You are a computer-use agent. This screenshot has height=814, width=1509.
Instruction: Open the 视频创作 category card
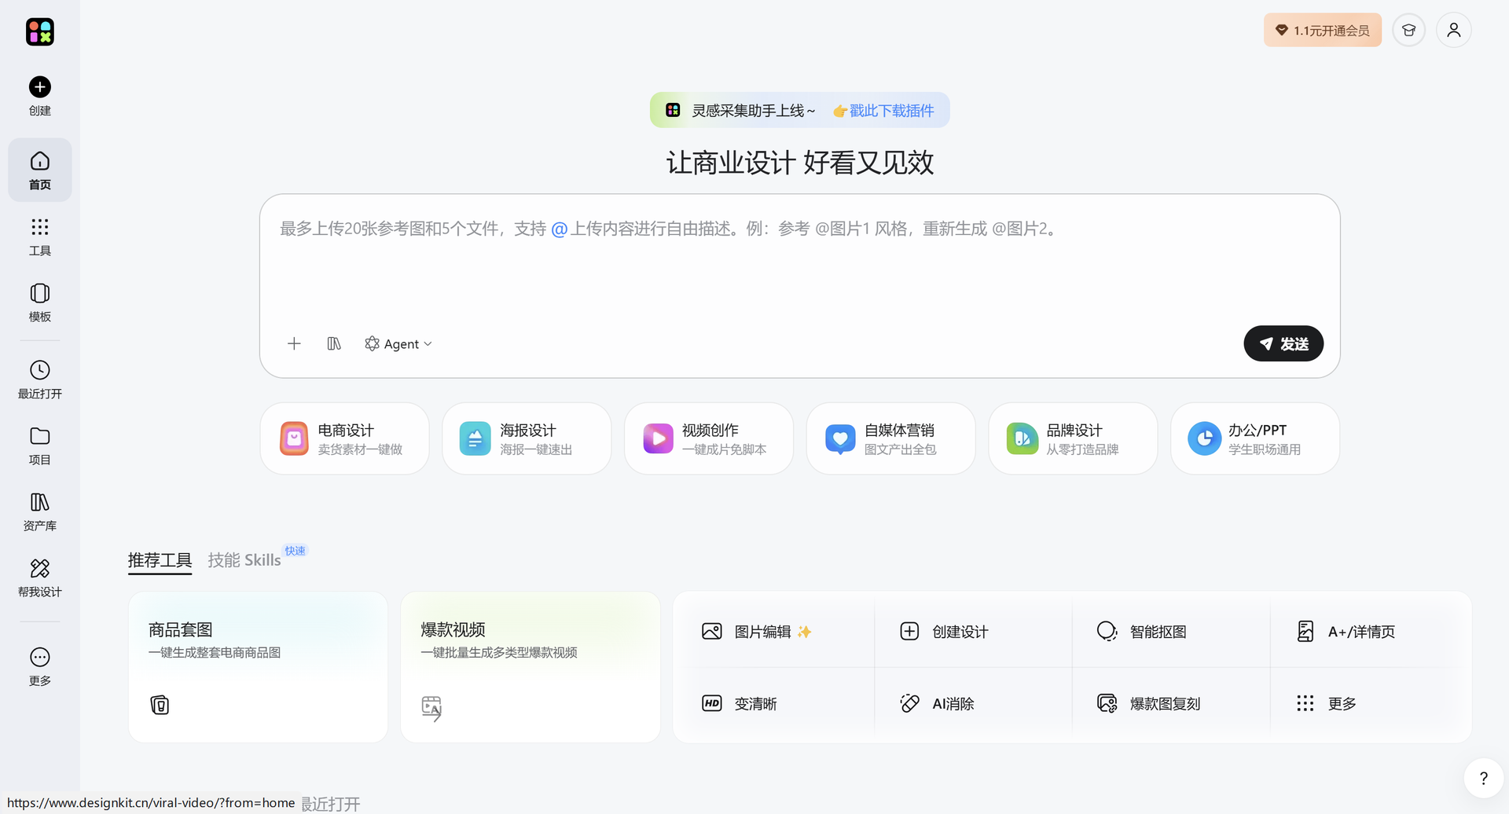point(709,438)
